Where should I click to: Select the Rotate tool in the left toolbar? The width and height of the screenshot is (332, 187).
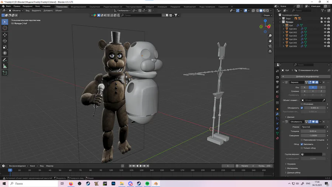tap(5, 41)
